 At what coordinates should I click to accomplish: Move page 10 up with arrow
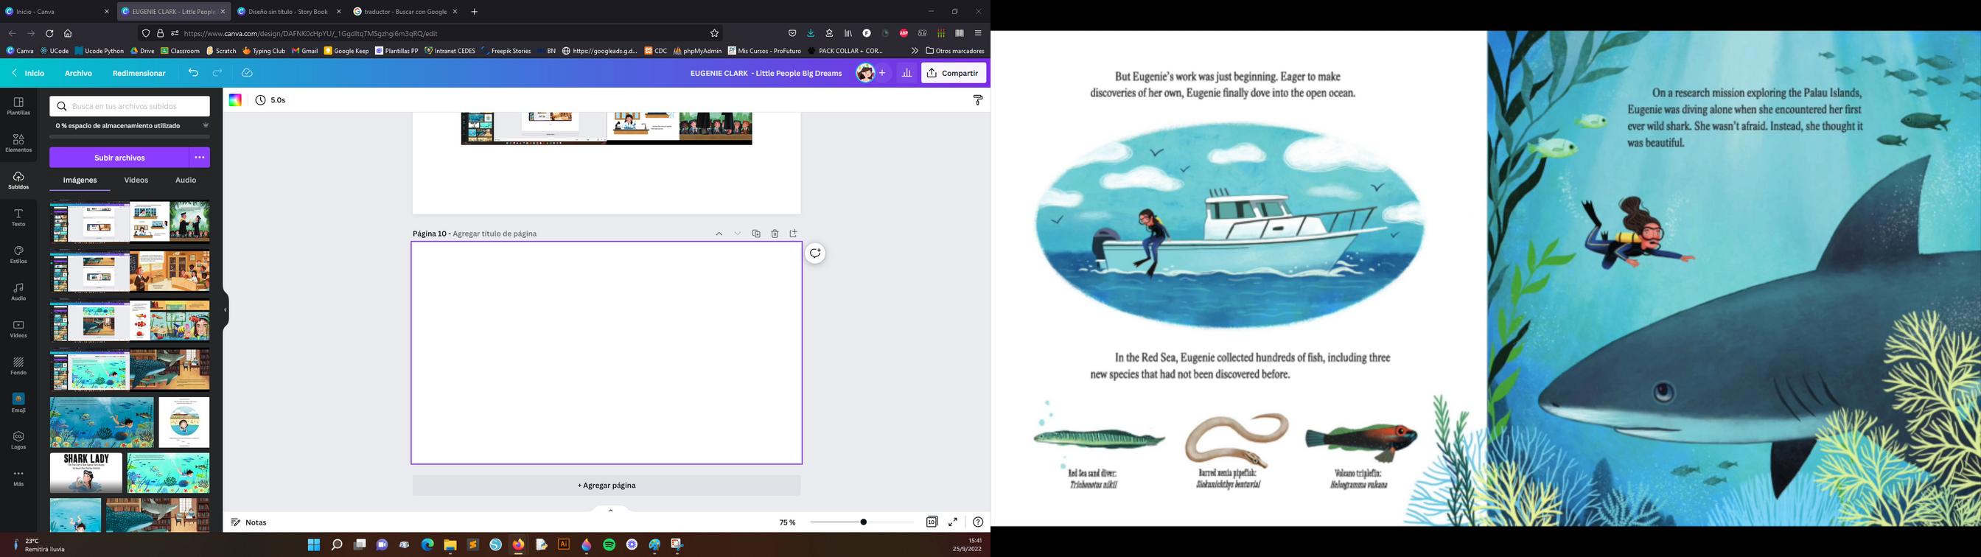(719, 234)
